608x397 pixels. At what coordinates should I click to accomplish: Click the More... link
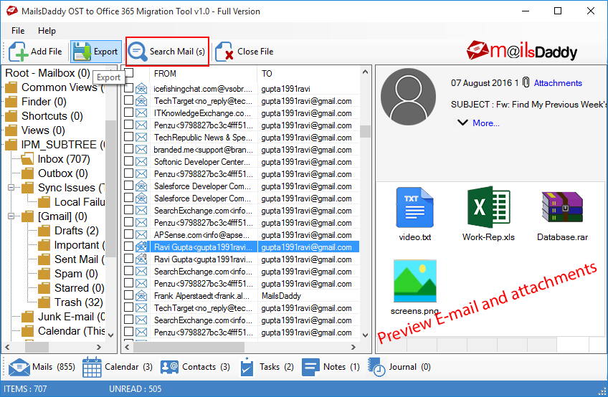[x=486, y=123]
